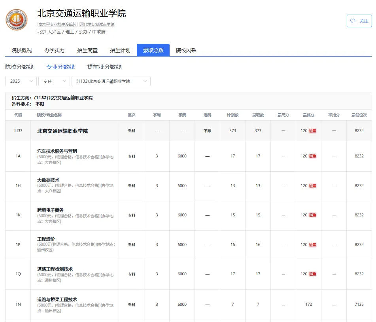Open the 办学实力 tab
The width and height of the screenshot is (376, 322).
click(x=55, y=50)
